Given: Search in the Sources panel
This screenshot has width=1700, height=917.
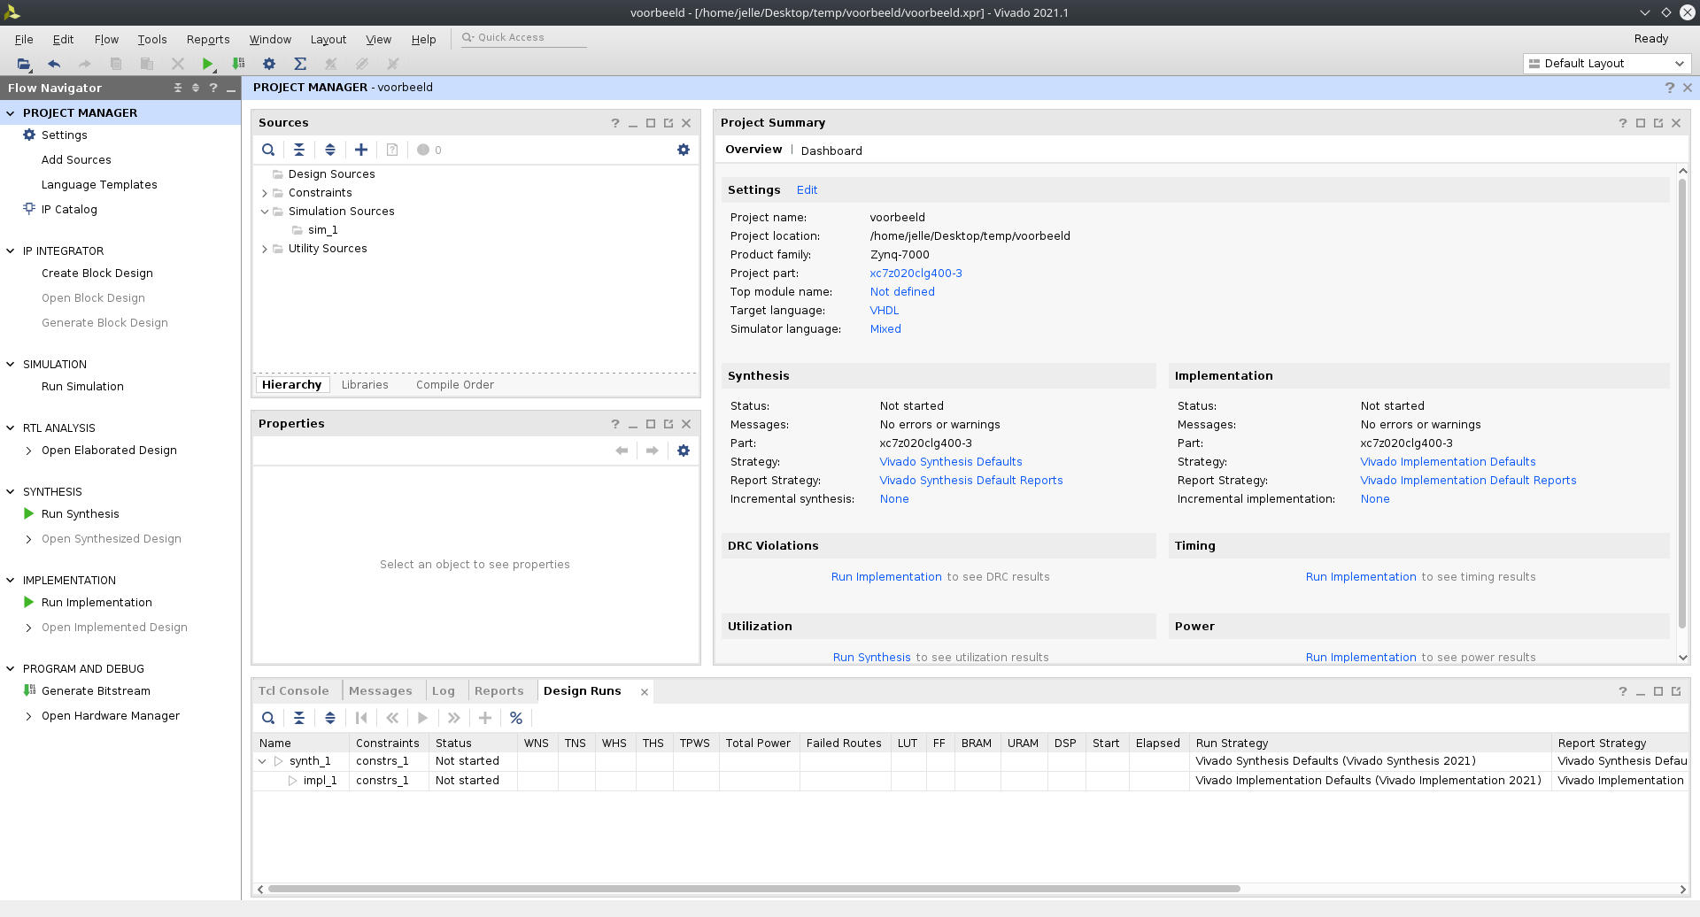Looking at the screenshot, I should (x=268, y=150).
